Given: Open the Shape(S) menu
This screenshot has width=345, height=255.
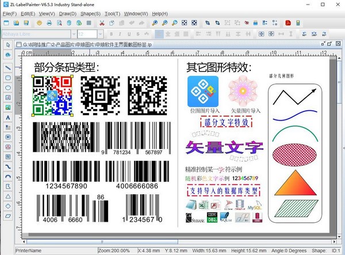Looking at the screenshot, I should 90,14.
